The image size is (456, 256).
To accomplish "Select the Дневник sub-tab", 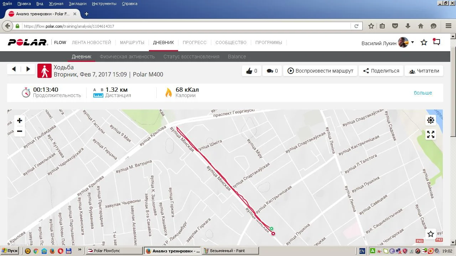I will click(x=82, y=57).
